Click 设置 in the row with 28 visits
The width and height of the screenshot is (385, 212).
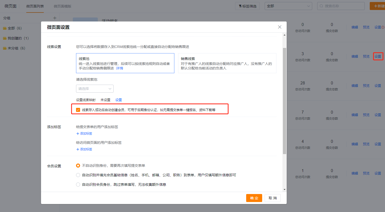(x=378, y=86)
